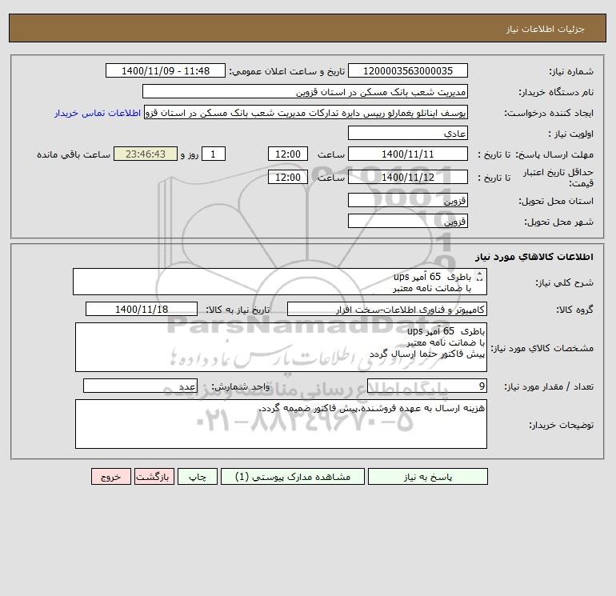The height and width of the screenshot is (596, 616).
Task: Click the 'ساعت باقی مانده' text
Action: (x=74, y=154)
